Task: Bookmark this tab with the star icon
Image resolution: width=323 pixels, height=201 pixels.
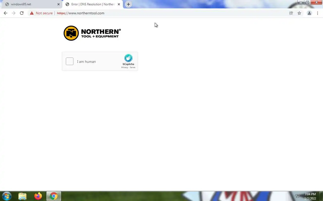Action: pos(299,13)
